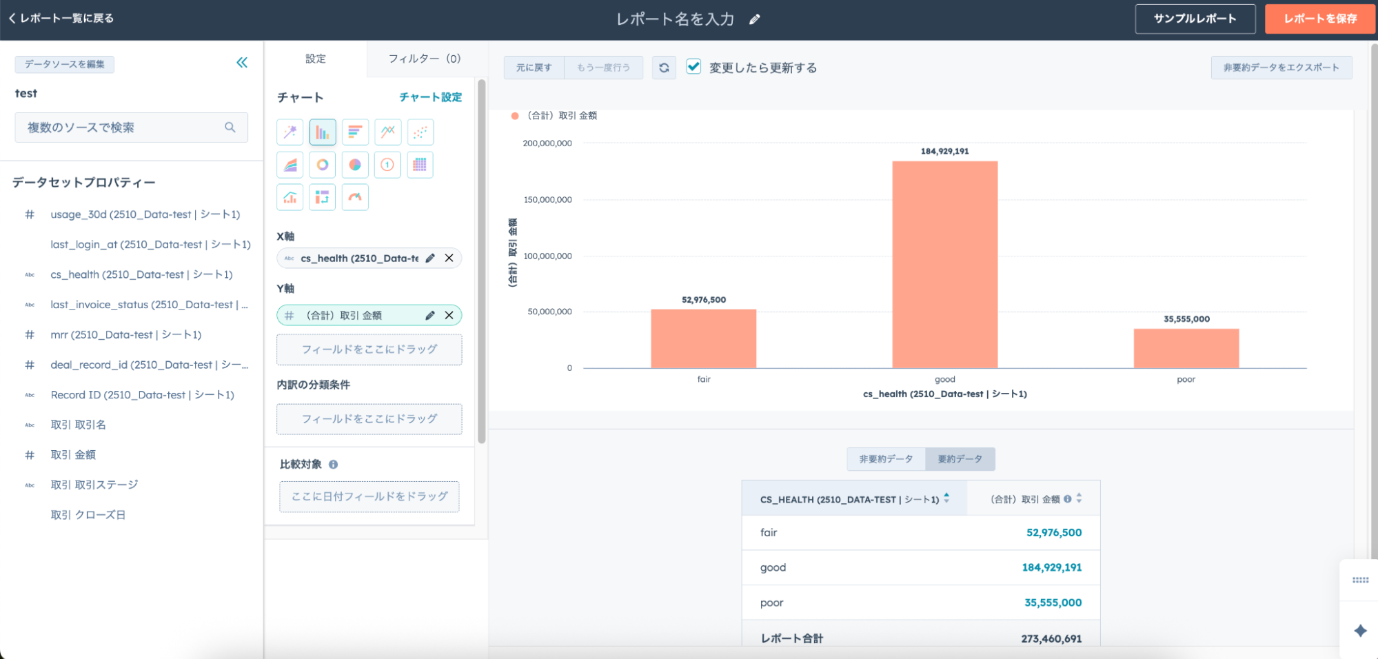Choose the line chart icon
The height and width of the screenshot is (659, 1378).
coord(388,132)
